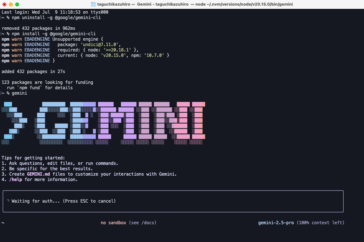Click 'added 432 packages in 27s' line
This screenshot has width=364, height=242.
pyautogui.click(x=33, y=71)
